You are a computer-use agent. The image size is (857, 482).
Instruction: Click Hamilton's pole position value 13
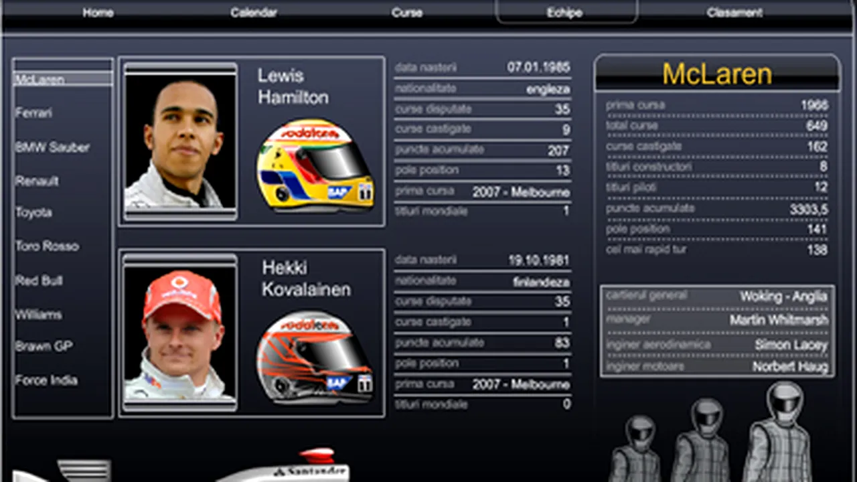(562, 171)
